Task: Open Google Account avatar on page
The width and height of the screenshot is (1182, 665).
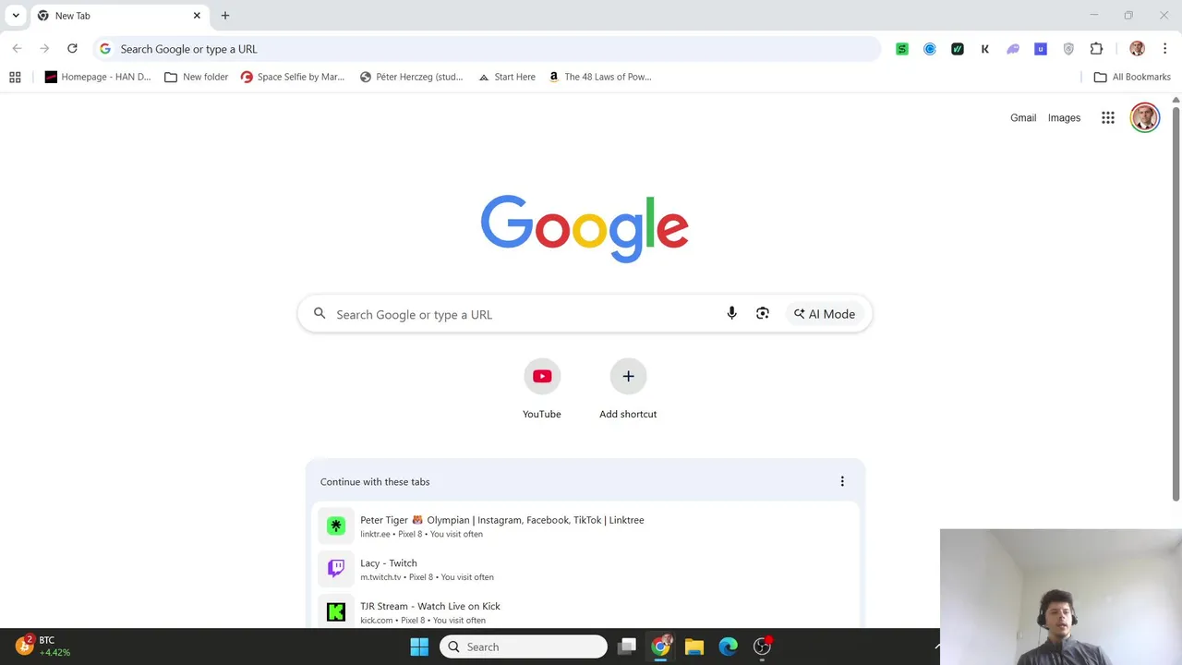Action: click(x=1145, y=118)
